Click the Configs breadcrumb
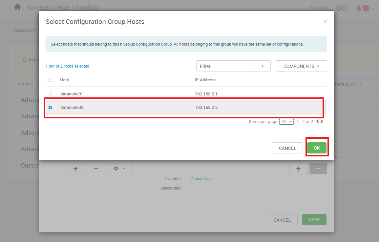Viewport: 379px width, 242px height. click(87, 8)
